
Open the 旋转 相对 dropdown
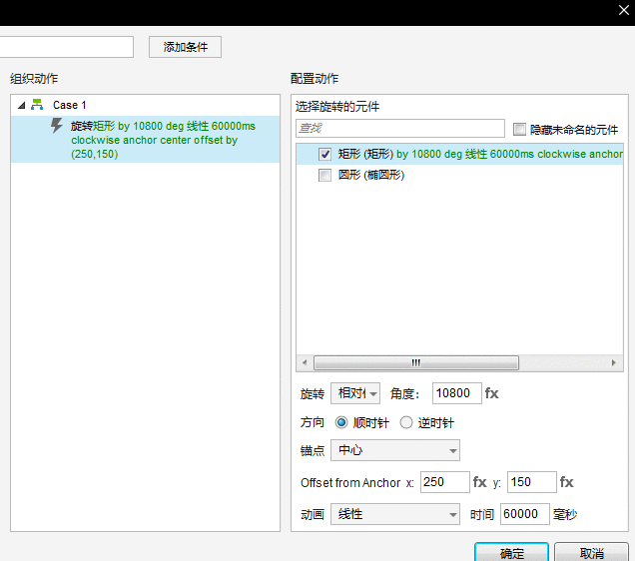click(355, 393)
